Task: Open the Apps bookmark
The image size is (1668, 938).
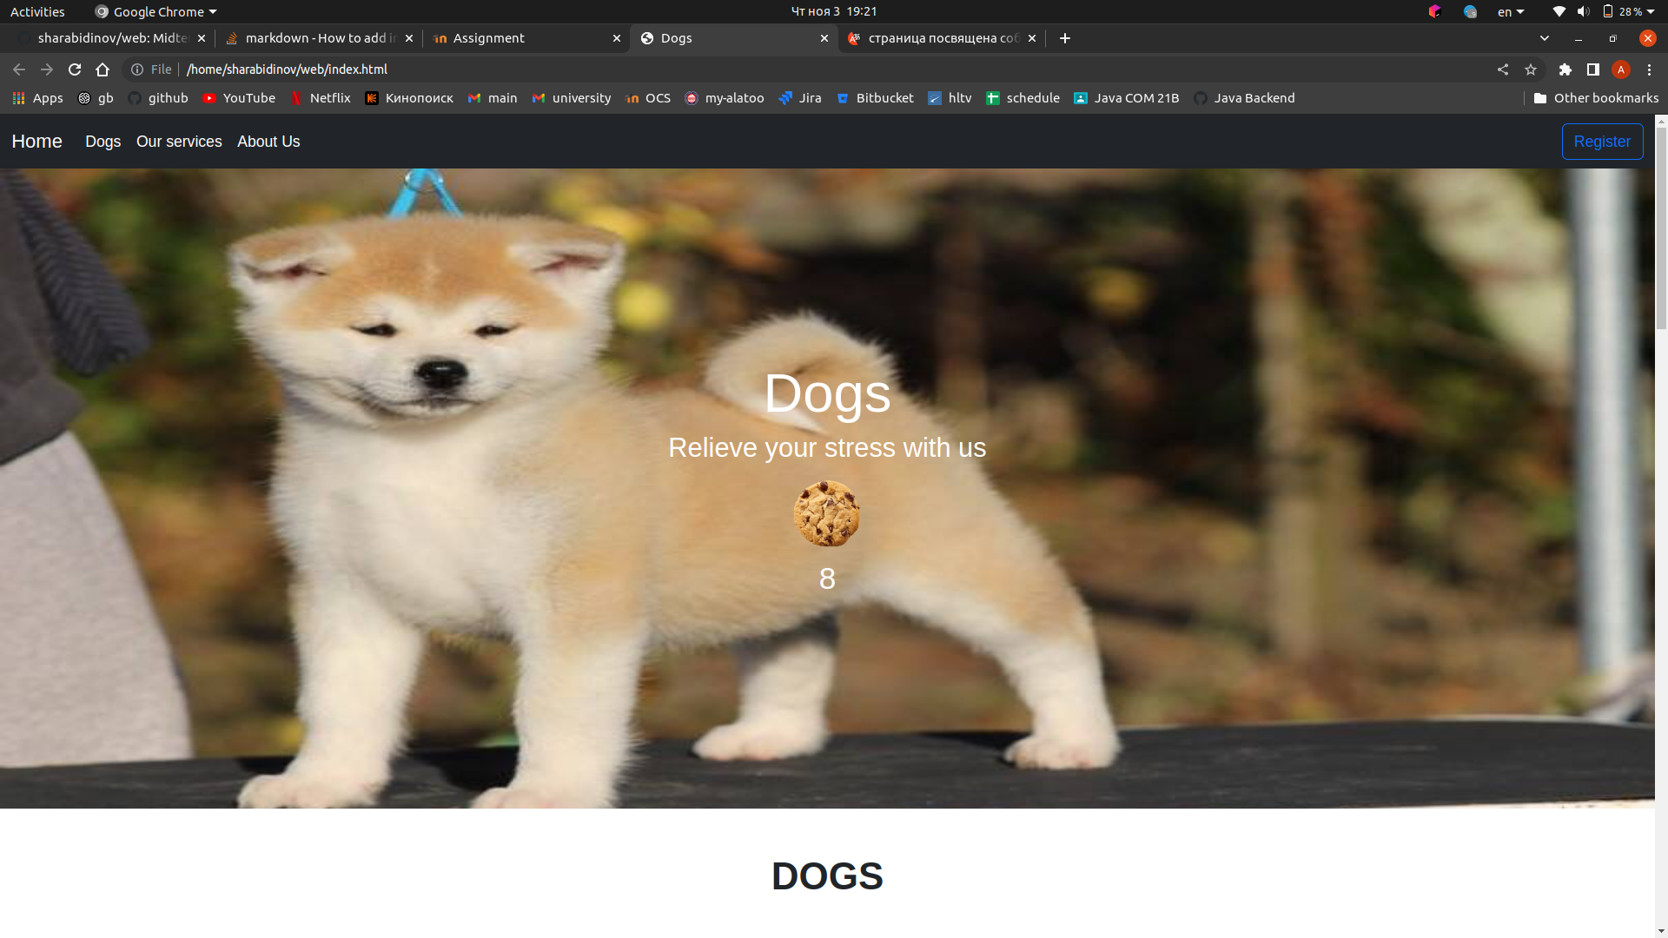Action: point(37,98)
